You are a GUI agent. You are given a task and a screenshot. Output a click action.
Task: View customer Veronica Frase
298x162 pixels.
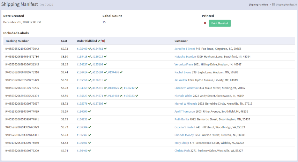pyautogui.click(x=184, y=64)
